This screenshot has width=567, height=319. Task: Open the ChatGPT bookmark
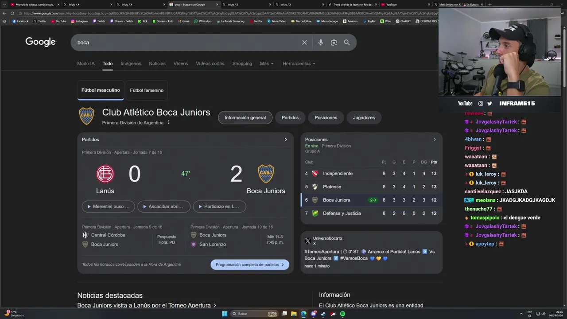403,21
